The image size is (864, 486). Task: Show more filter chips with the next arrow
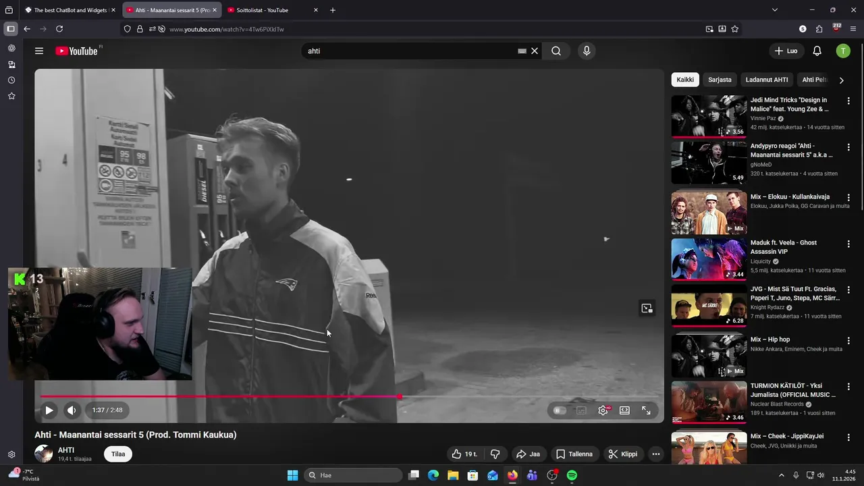point(841,80)
